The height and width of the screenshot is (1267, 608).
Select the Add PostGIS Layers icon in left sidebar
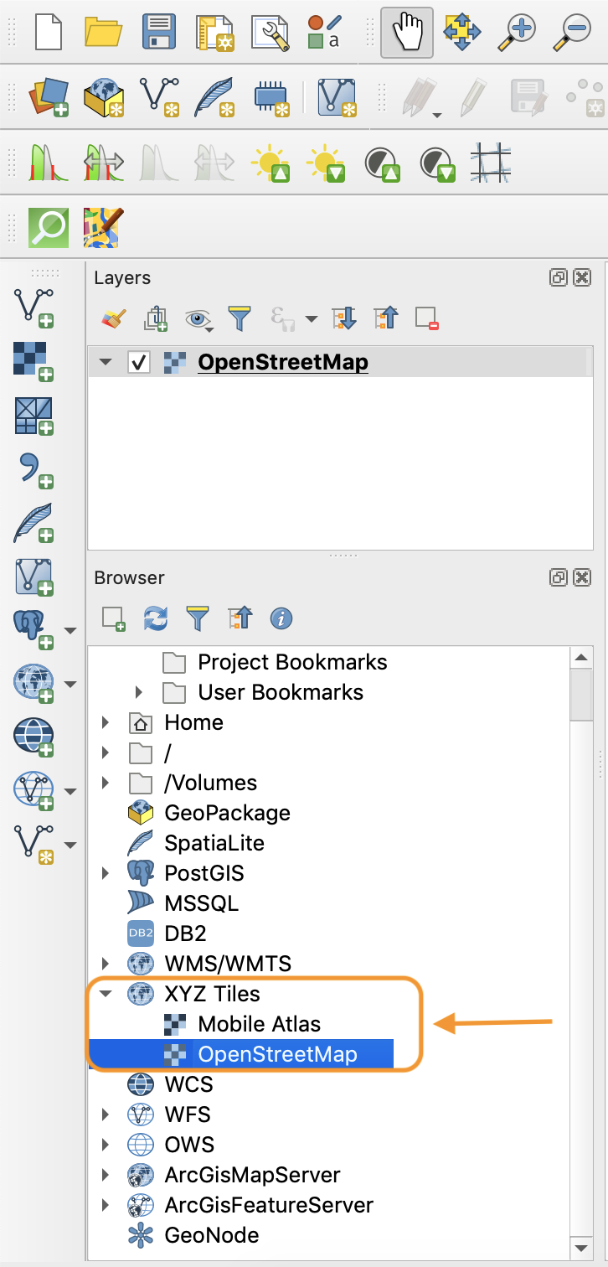[33, 627]
